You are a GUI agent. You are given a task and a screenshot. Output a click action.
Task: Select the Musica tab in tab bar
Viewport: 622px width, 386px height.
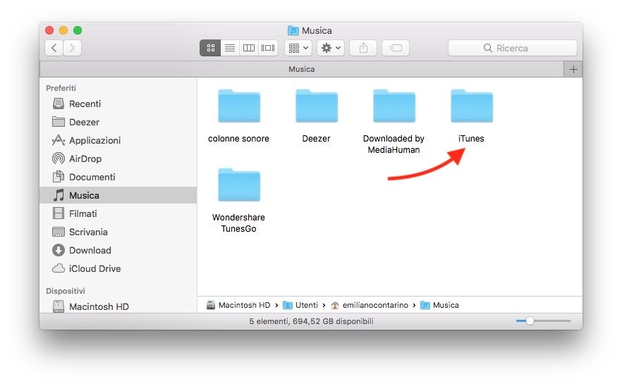point(302,69)
